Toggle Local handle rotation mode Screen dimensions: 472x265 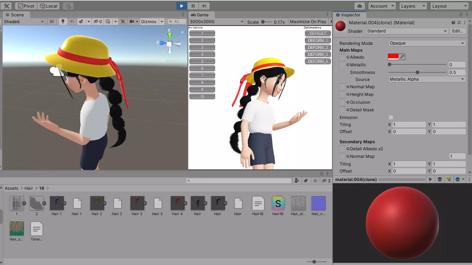click(49, 6)
